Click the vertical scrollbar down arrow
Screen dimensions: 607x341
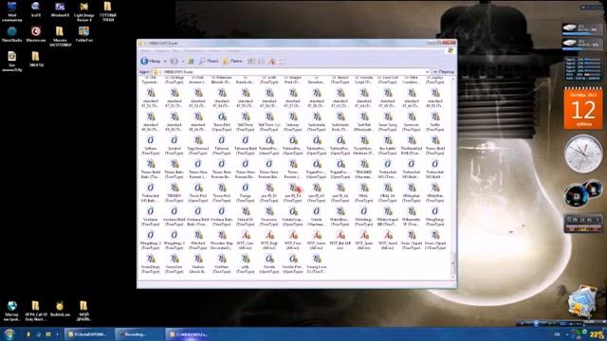(x=453, y=278)
